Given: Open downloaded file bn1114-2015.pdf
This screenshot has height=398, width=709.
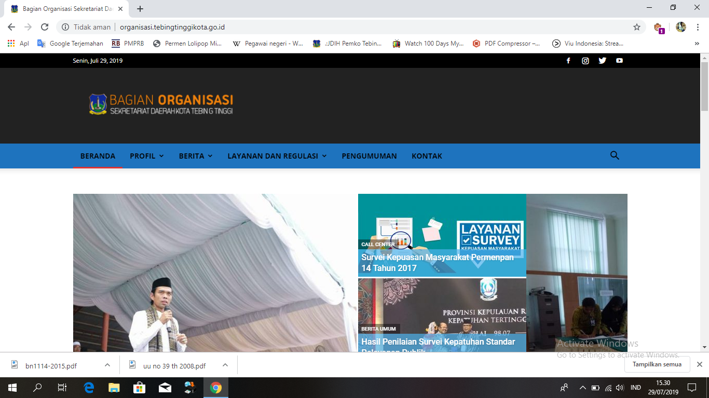Looking at the screenshot, I should click(51, 365).
